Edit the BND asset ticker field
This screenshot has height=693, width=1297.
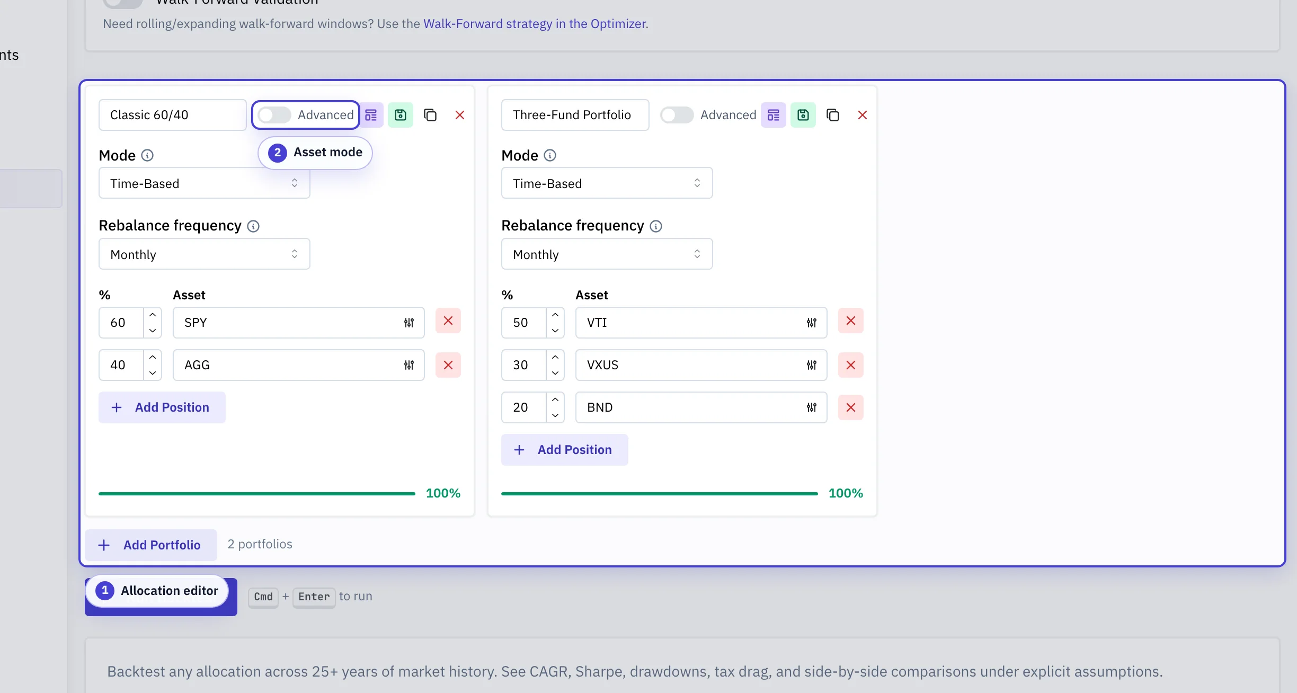click(701, 407)
